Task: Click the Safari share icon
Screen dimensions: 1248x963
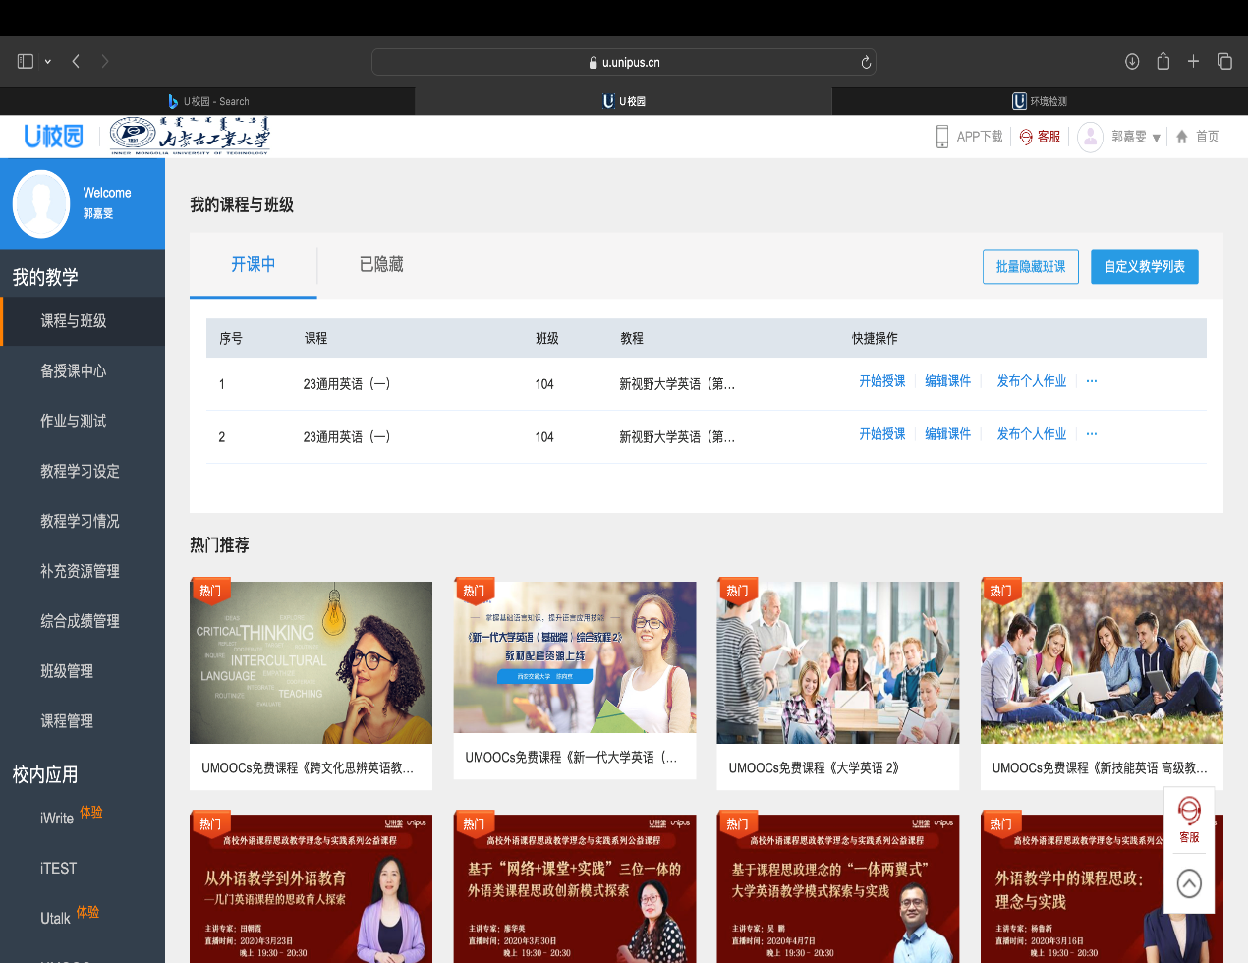Action: (1163, 61)
